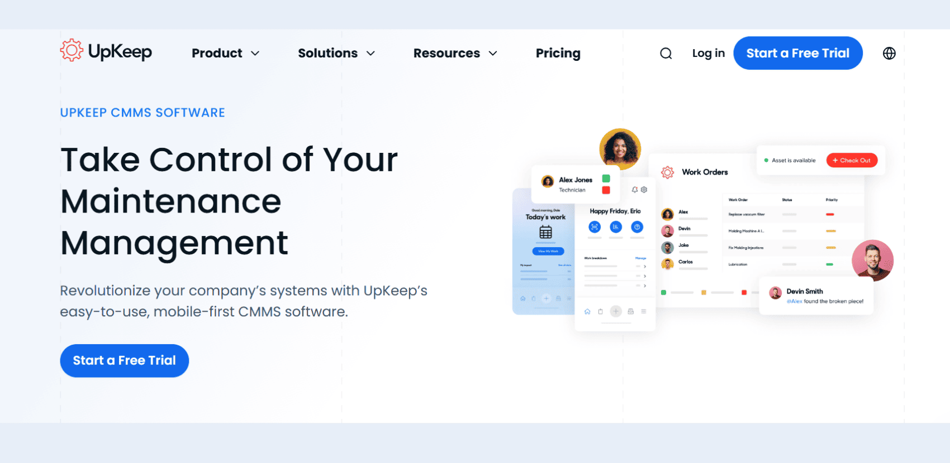Click the blue scan icon under Happy Friday

pyautogui.click(x=595, y=227)
